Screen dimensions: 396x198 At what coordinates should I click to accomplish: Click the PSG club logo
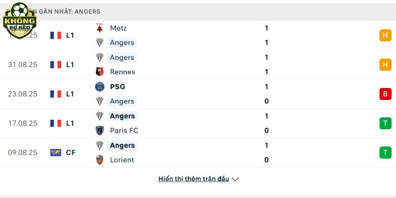coord(99,87)
